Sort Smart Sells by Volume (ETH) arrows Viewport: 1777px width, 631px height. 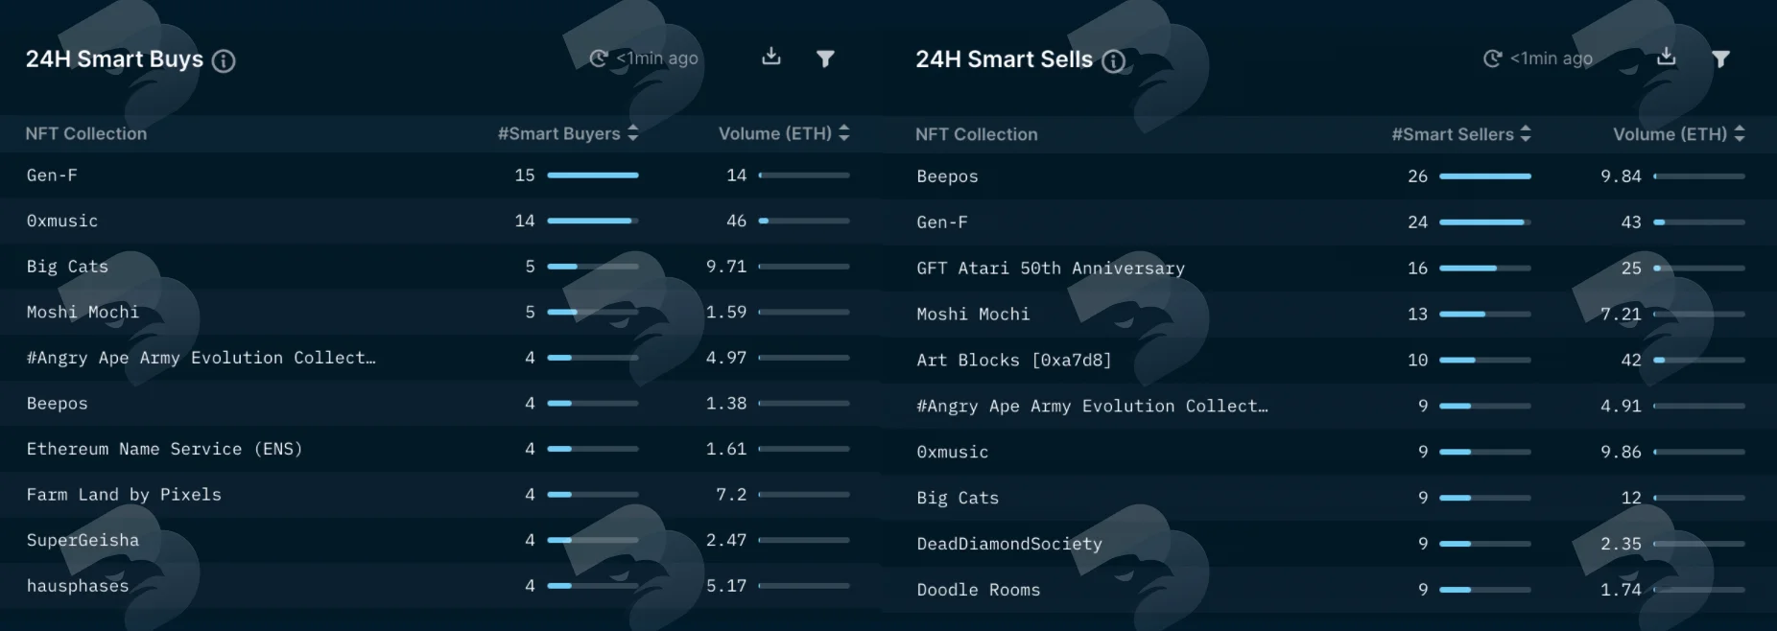coord(1740,134)
